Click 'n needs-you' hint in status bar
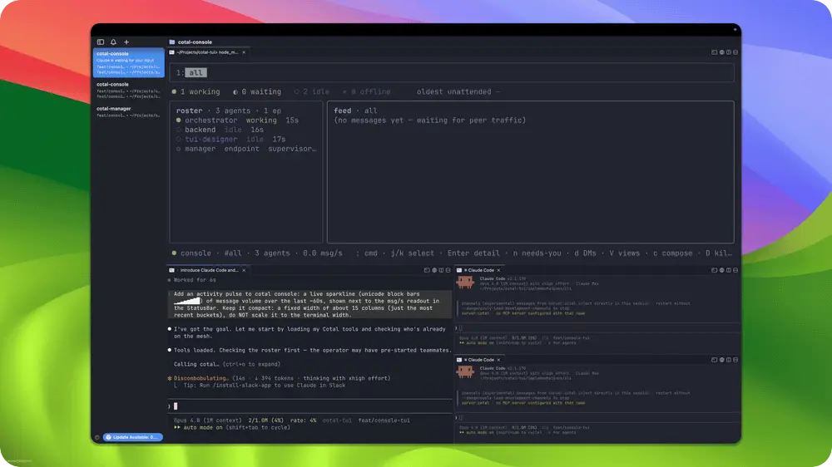 coord(537,253)
